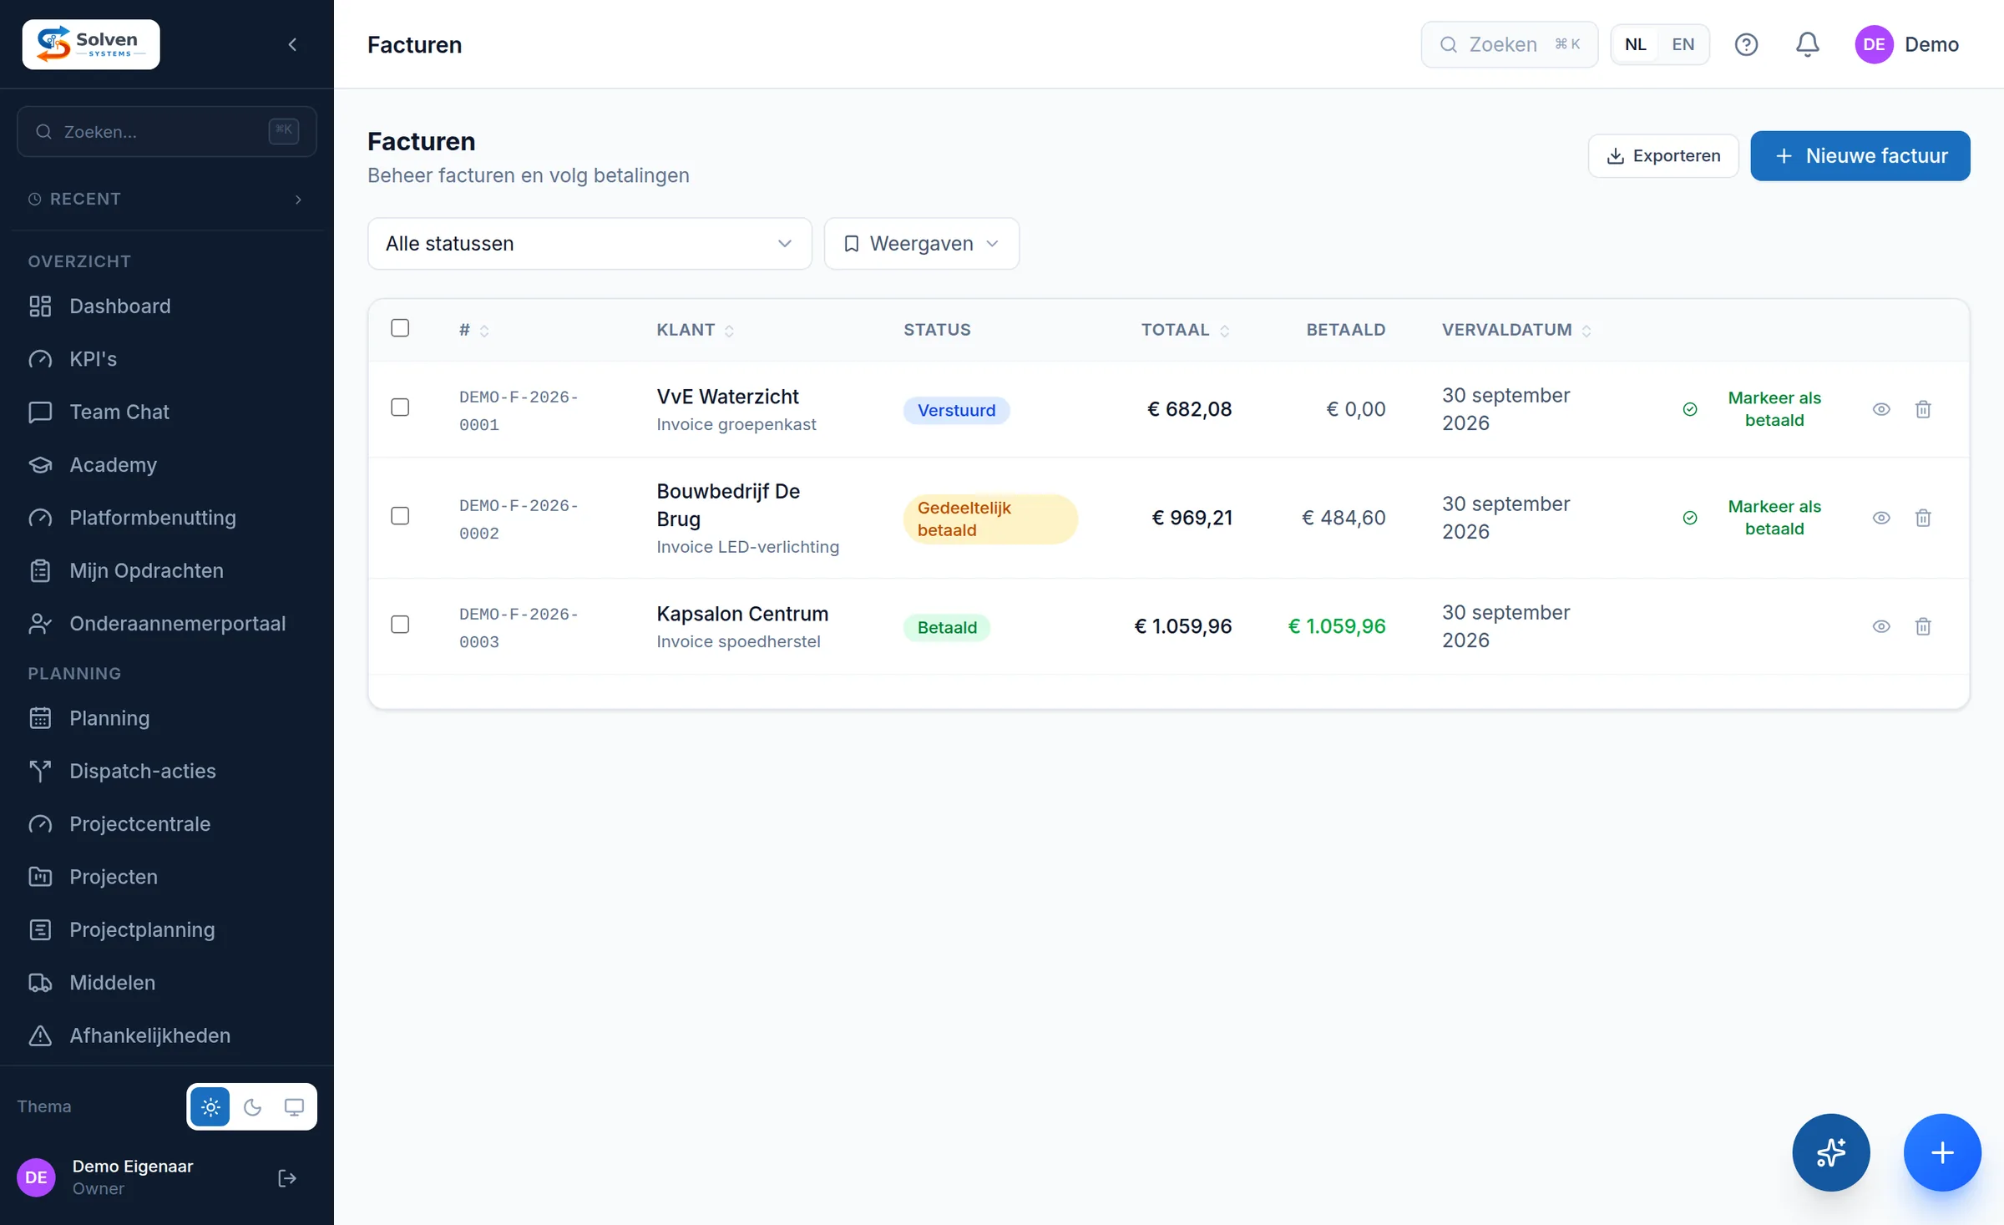Click the Exporteren button
Screen dimensions: 2004x1225
(x=1663, y=156)
